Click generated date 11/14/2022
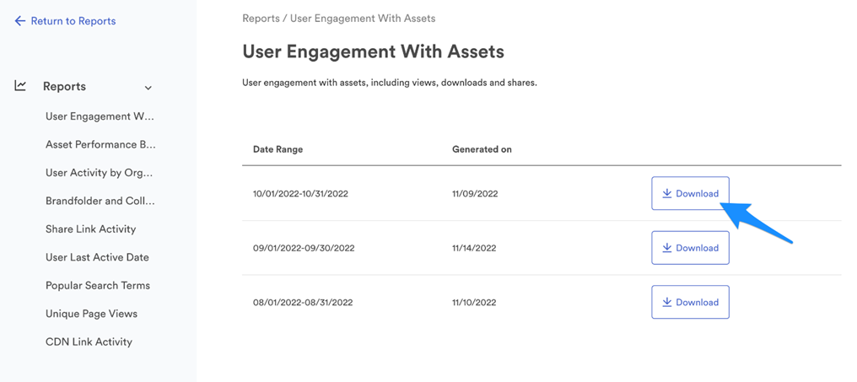The width and height of the screenshot is (857, 382). point(474,248)
